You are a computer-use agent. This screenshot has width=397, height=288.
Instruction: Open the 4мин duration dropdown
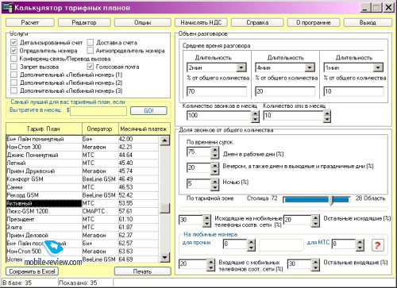point(310,67)
